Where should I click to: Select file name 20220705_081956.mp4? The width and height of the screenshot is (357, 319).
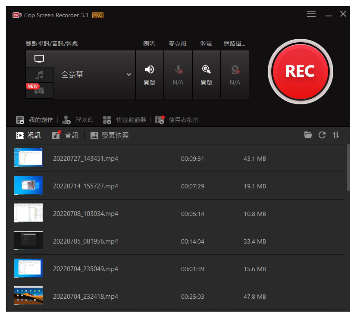click(86, 241)
